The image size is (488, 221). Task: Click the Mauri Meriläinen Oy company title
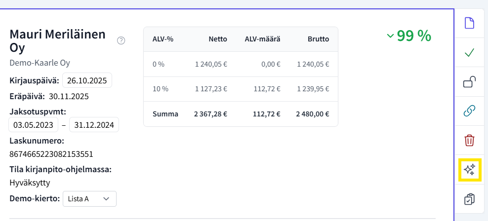(x=57, y=41)
